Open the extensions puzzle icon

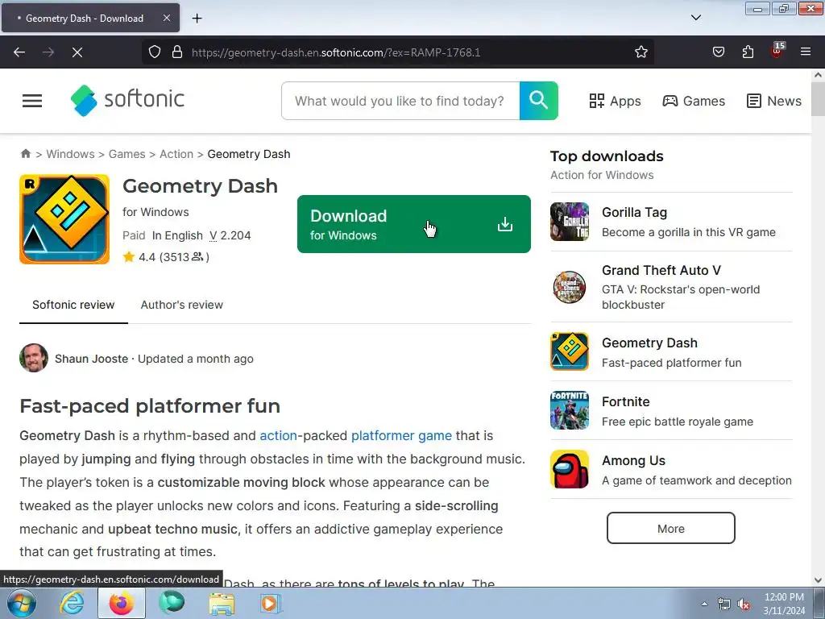(748, 52)
